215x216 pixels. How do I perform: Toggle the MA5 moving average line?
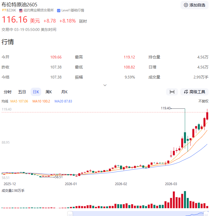(x=19, y=101)
